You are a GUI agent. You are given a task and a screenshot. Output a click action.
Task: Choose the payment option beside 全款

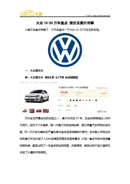pyautogui.click(x=75, y=106)
